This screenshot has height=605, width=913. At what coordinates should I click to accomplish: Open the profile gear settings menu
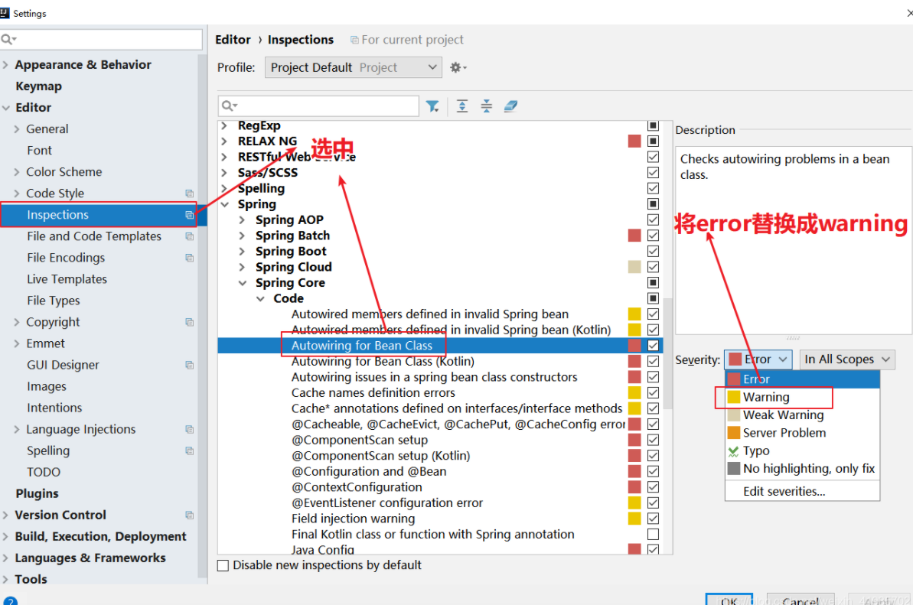point(458,67)
